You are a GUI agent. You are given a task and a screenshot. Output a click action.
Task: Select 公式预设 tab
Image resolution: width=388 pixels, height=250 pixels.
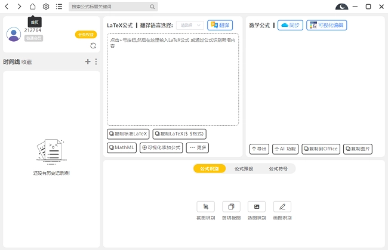pyautogui.click(x=244, y=169)
